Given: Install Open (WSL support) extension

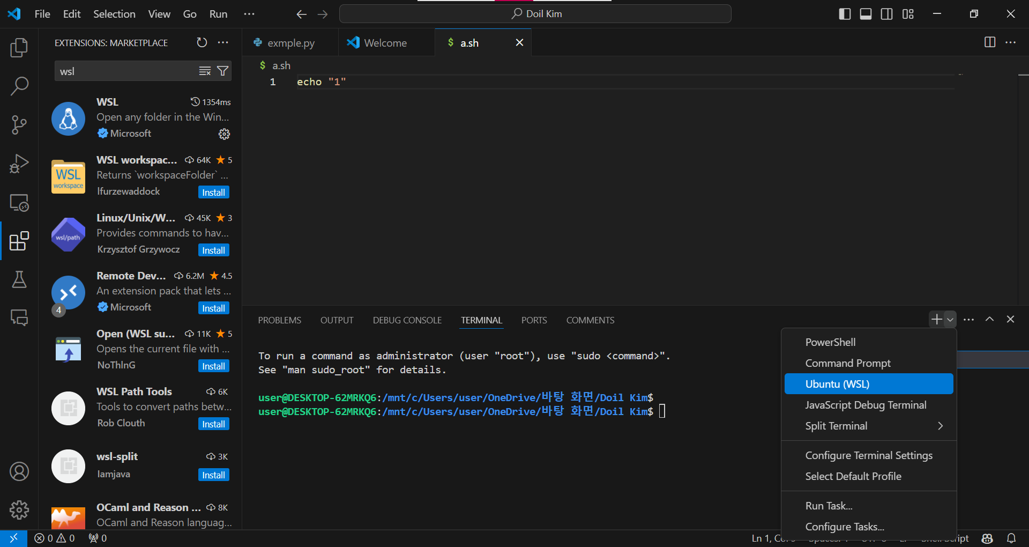Looking at the screenshot, I should (213, 366).
